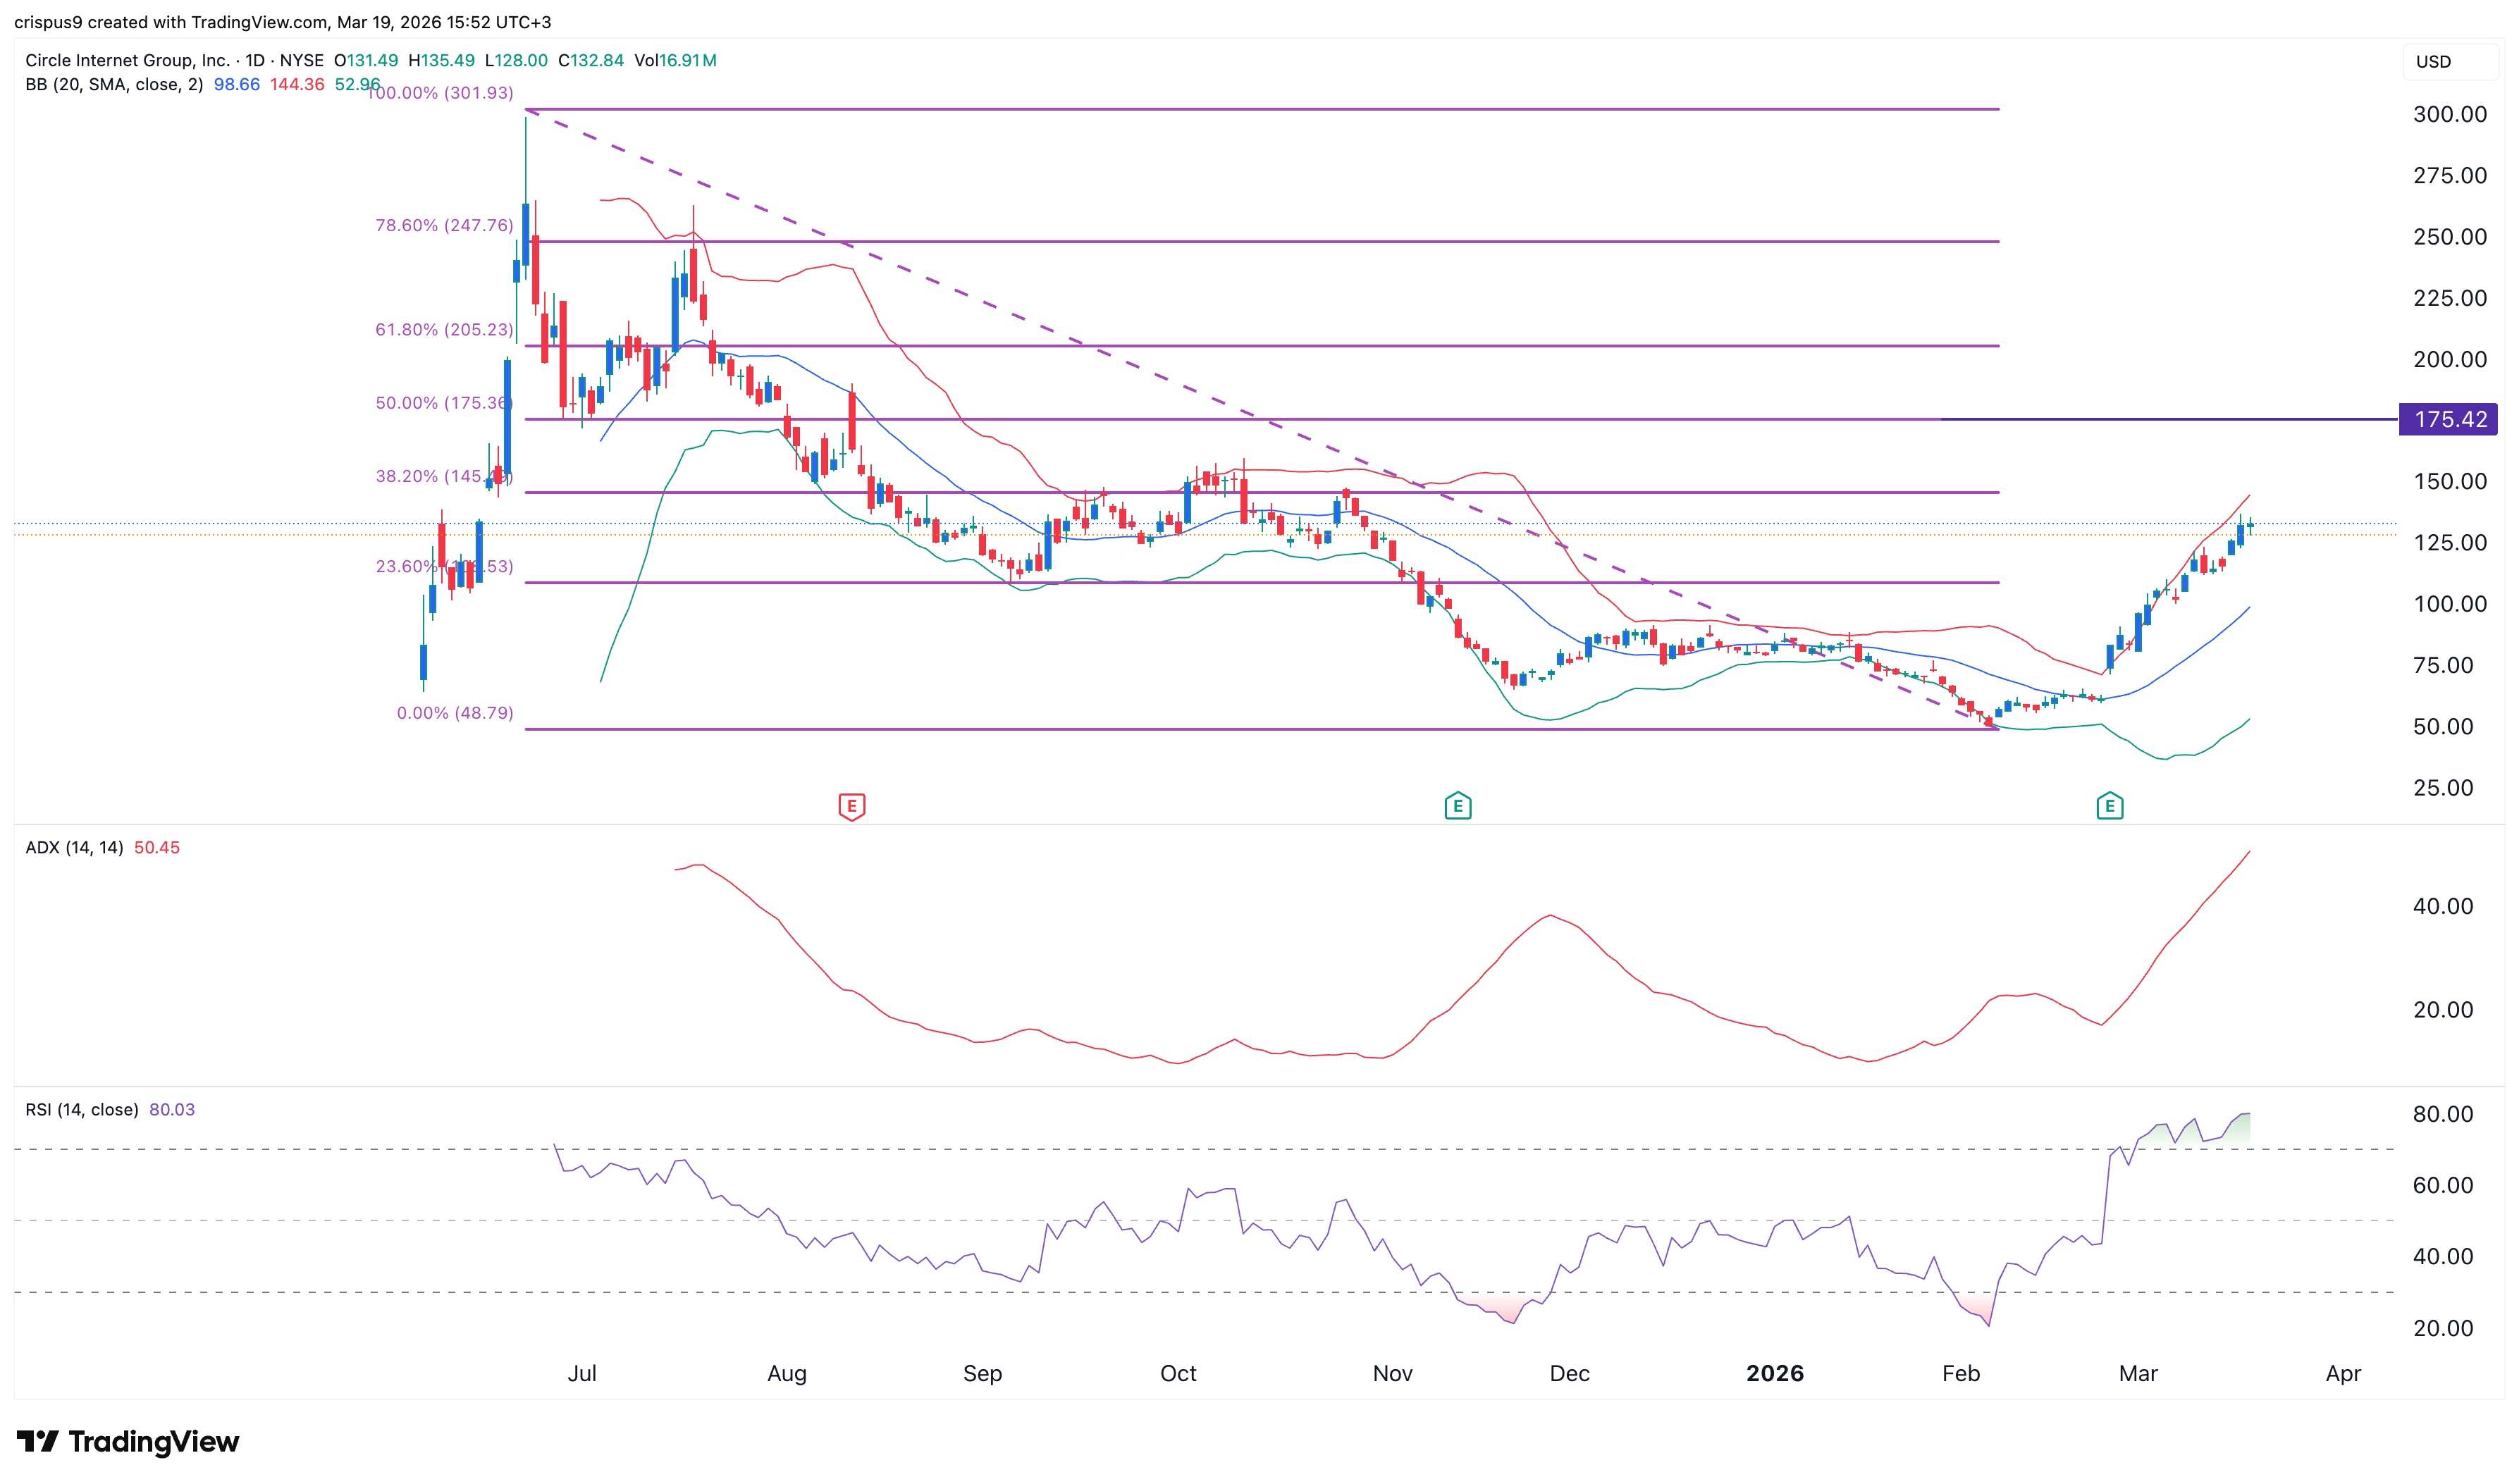2519x1484 pixels.
Task: Click the green earnings marker before March
Action: [2109, 806]
